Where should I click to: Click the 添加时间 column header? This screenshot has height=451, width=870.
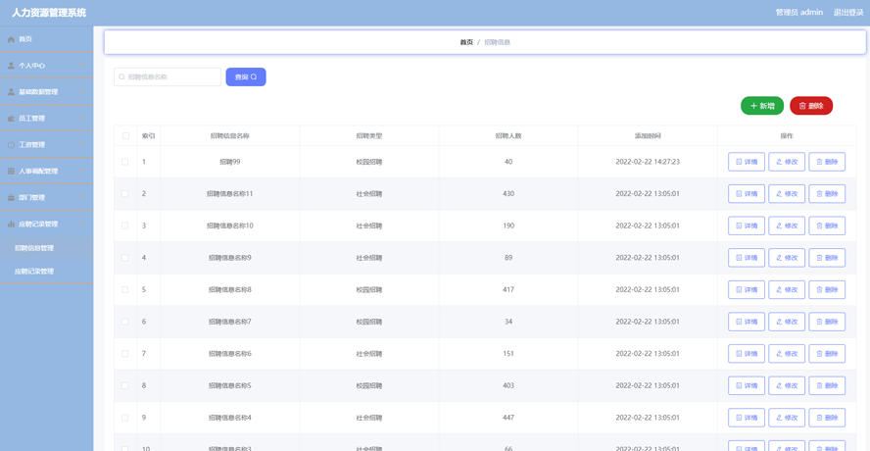point(648,136)
